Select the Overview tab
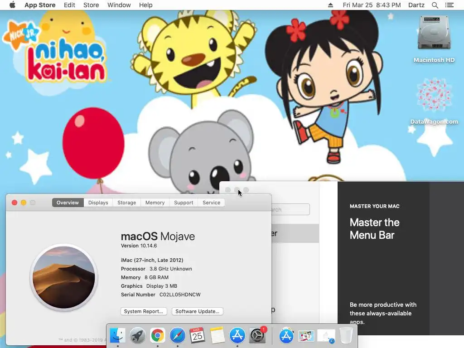Viewport: 464px width, 348px height. tap(68, 203)
